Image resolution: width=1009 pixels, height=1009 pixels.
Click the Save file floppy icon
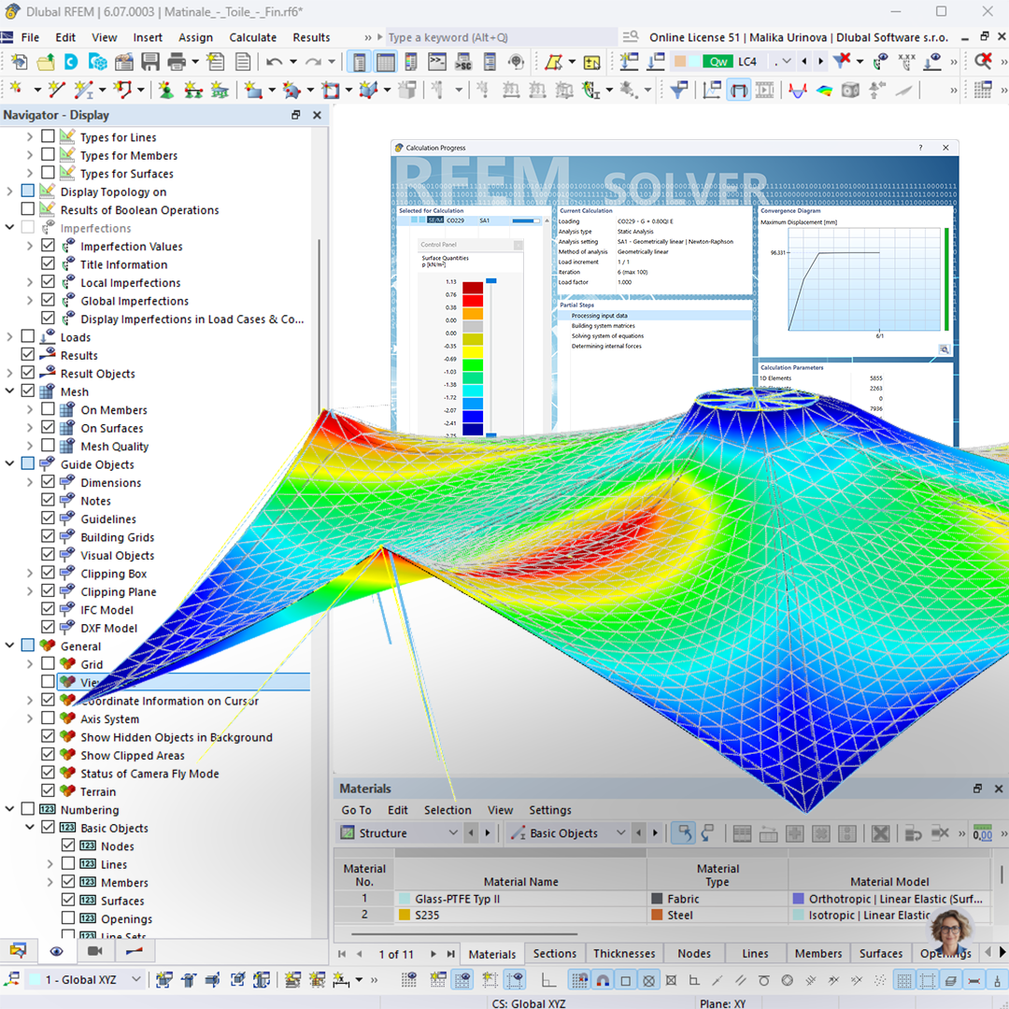(x=149, y=63)
